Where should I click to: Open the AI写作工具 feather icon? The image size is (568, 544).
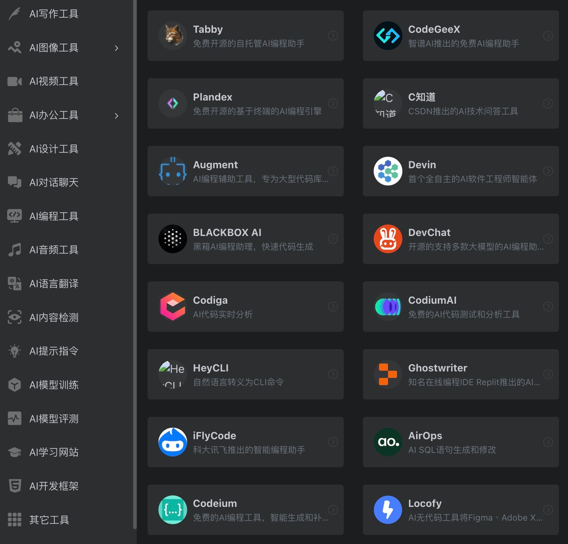(14, 14)
